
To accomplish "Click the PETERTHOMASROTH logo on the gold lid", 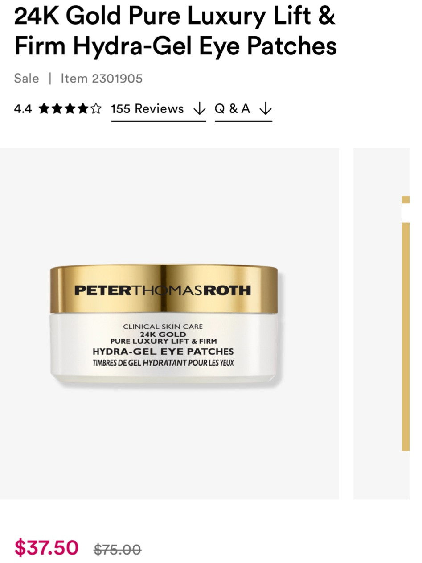I will (x=163, y=290).
